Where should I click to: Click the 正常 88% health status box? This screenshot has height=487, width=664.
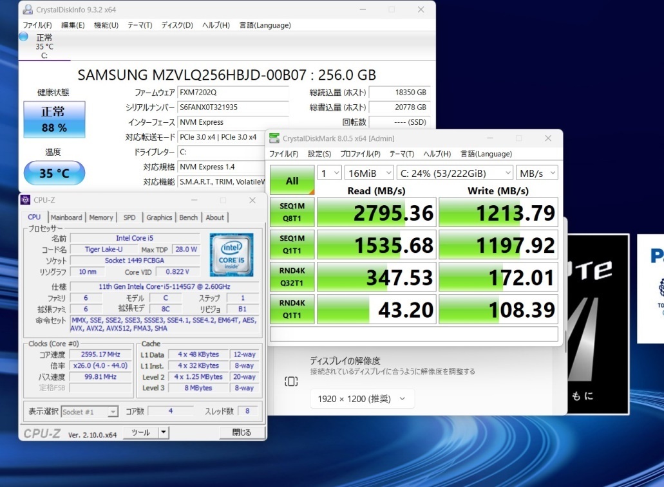point(54,120)
